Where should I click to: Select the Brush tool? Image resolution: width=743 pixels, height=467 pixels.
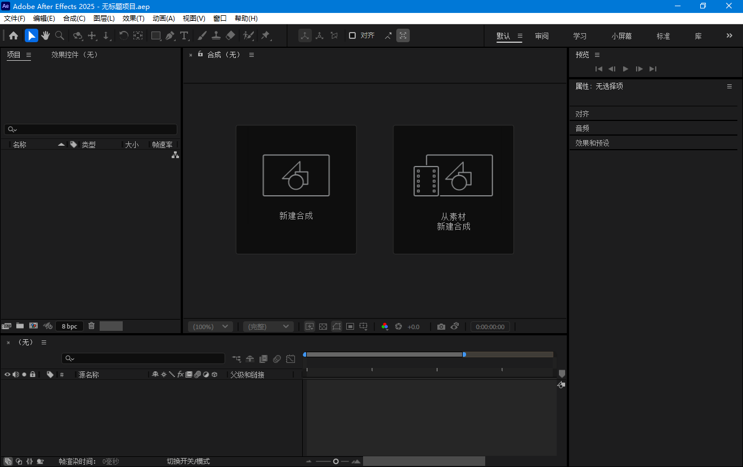click(202, 35)
